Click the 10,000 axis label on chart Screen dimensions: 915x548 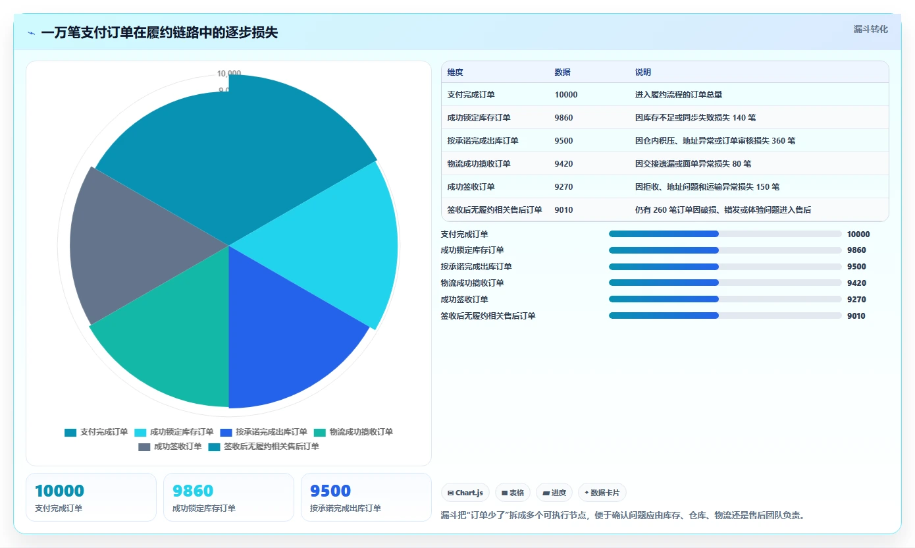pyautogui.click(x=228, y=74)
